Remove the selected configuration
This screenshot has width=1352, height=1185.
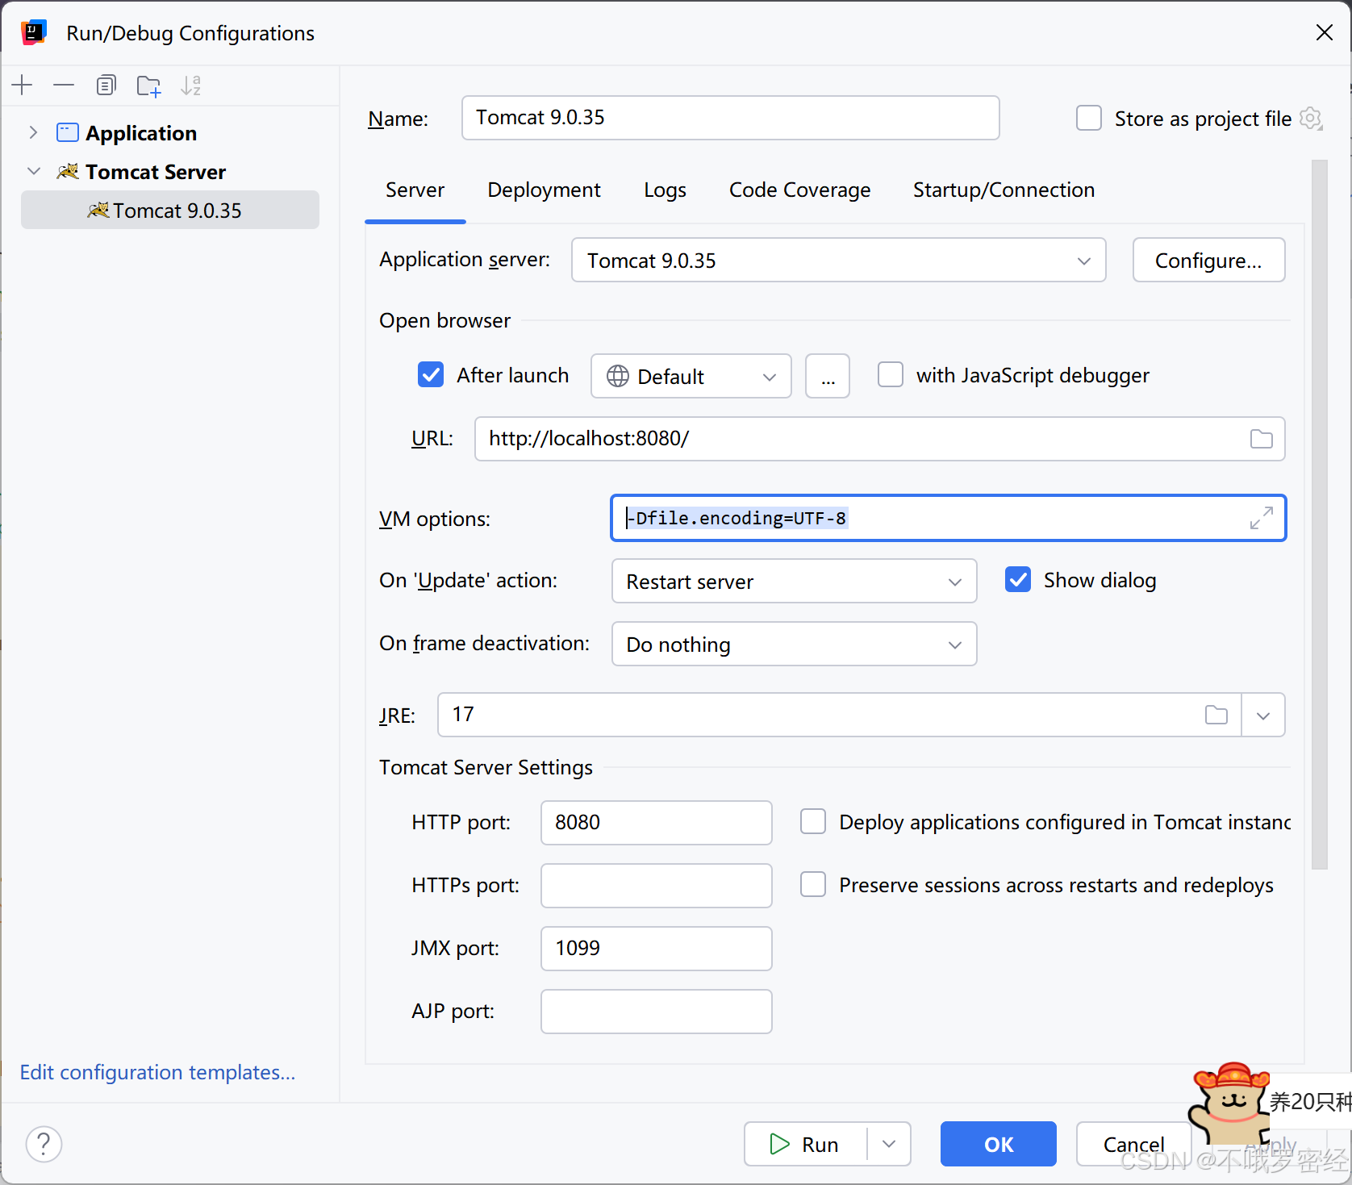point(64,85)
